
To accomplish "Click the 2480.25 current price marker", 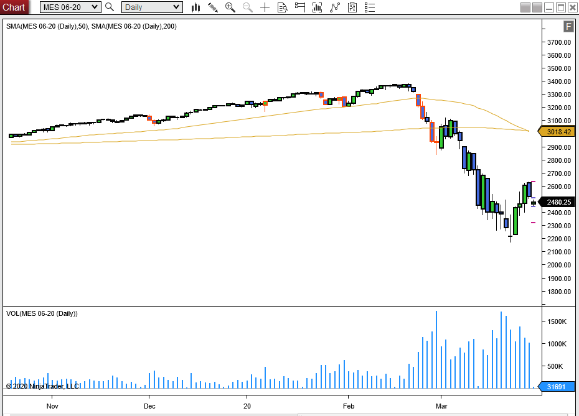I will point(557,202).
